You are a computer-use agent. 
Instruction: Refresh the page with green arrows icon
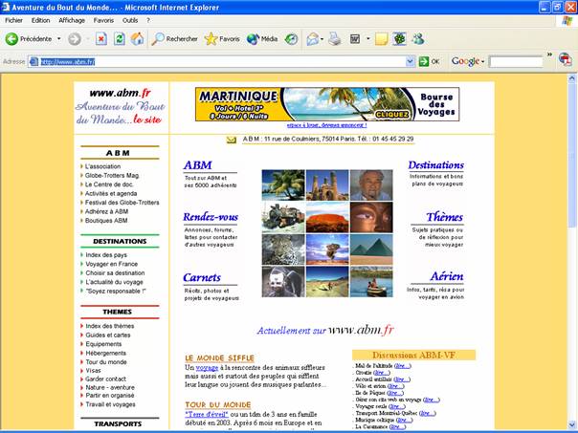[x=119, y=38]
